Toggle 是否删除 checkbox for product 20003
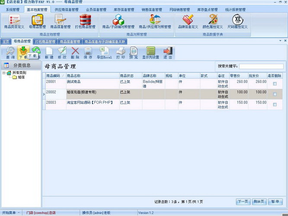Viewport: 288px width, 216px height. (275, 105)
